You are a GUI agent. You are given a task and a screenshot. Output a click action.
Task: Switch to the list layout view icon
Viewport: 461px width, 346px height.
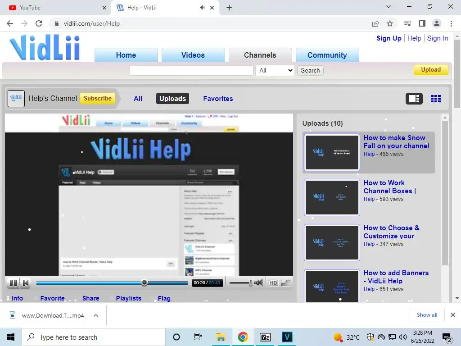tap(414, 99)
